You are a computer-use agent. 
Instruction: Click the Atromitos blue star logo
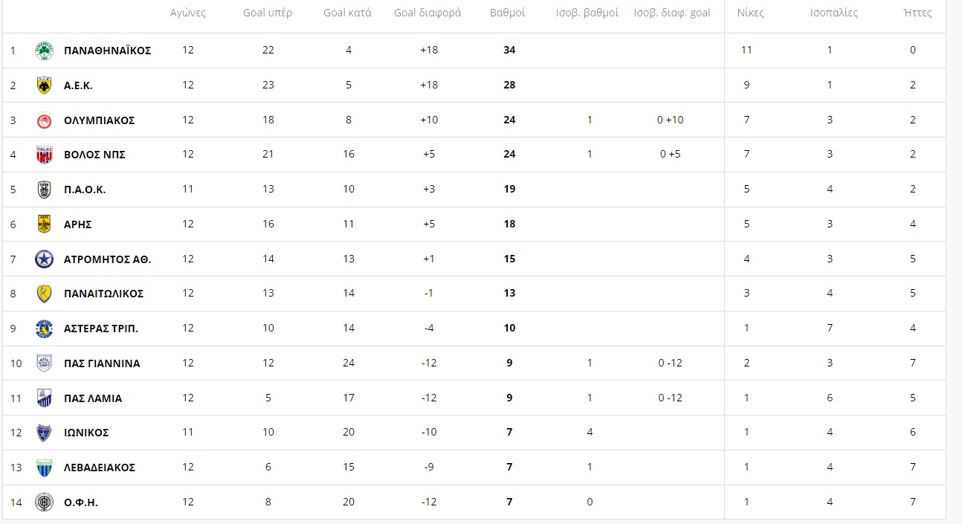tap(44, 259)
